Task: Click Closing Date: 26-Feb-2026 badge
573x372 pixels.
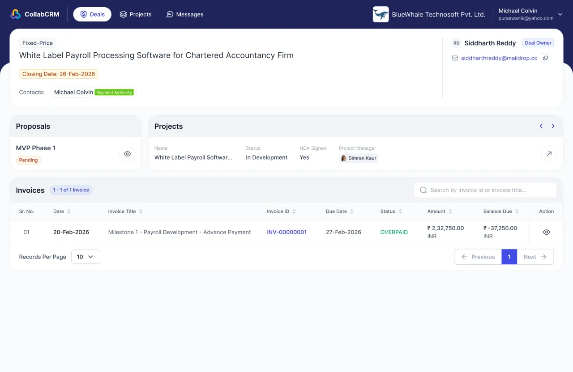Action: tap(59, 74)
